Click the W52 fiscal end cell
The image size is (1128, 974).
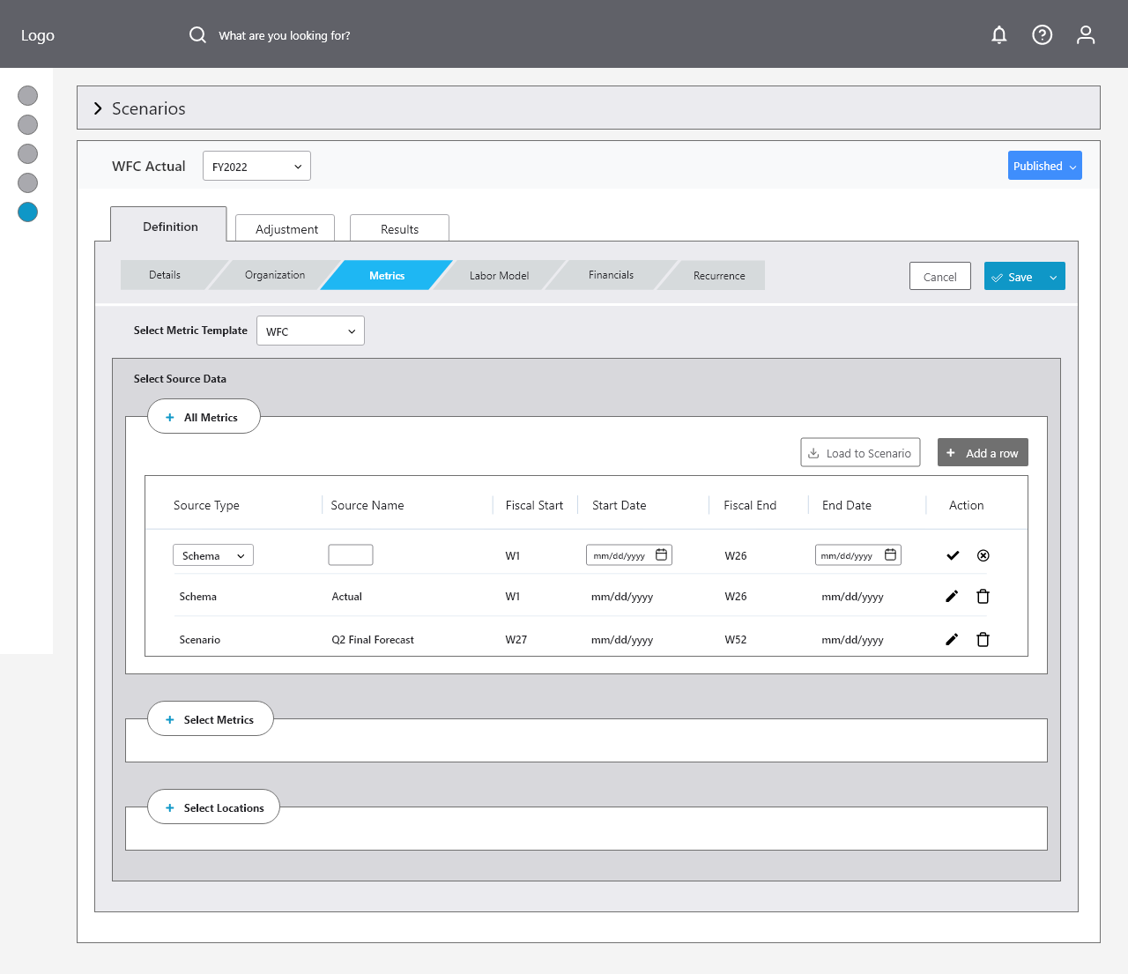(x=736, y=640)
